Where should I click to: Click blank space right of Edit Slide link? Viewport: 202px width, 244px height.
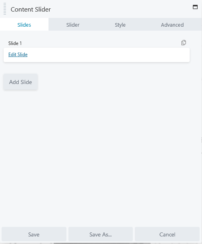pos(109,55)
